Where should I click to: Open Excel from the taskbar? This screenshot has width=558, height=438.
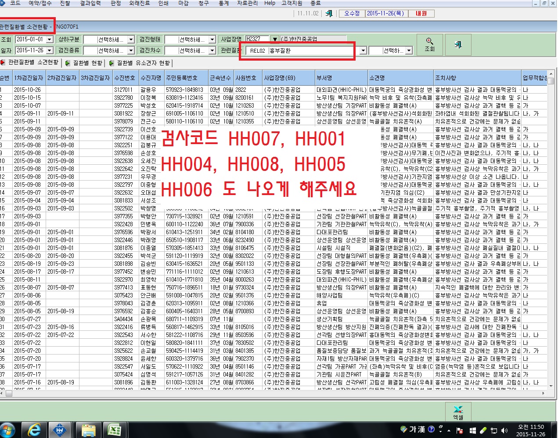click(x=114, y=430)
